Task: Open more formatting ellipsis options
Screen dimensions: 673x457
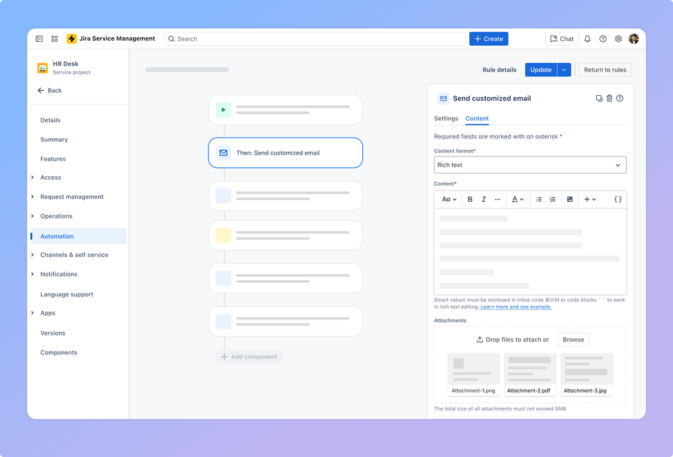Action: (x=498, y=199)
